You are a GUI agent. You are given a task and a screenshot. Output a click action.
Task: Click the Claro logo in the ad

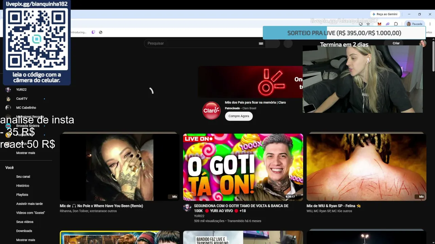[211, 110]
